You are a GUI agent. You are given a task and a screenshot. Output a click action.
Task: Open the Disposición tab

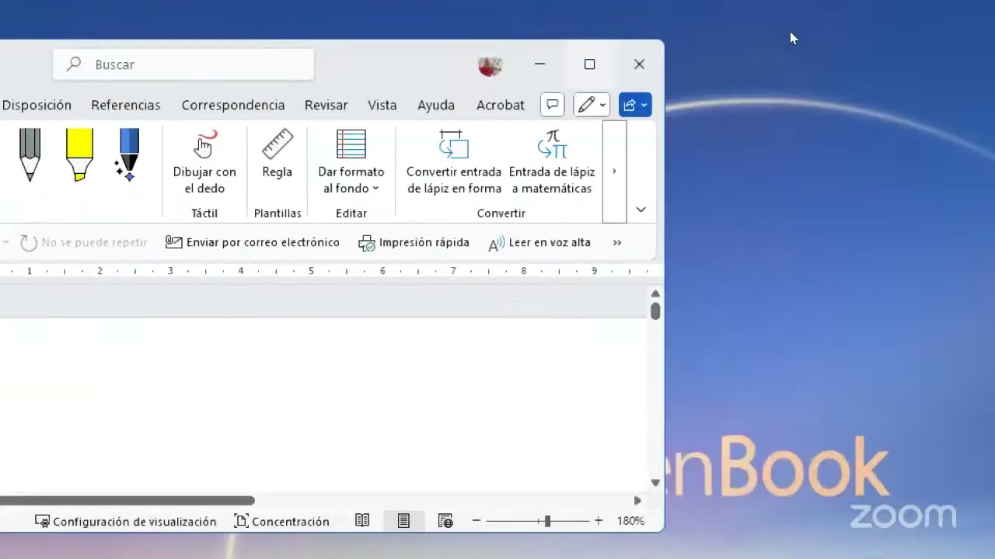[x=37, y=105]
